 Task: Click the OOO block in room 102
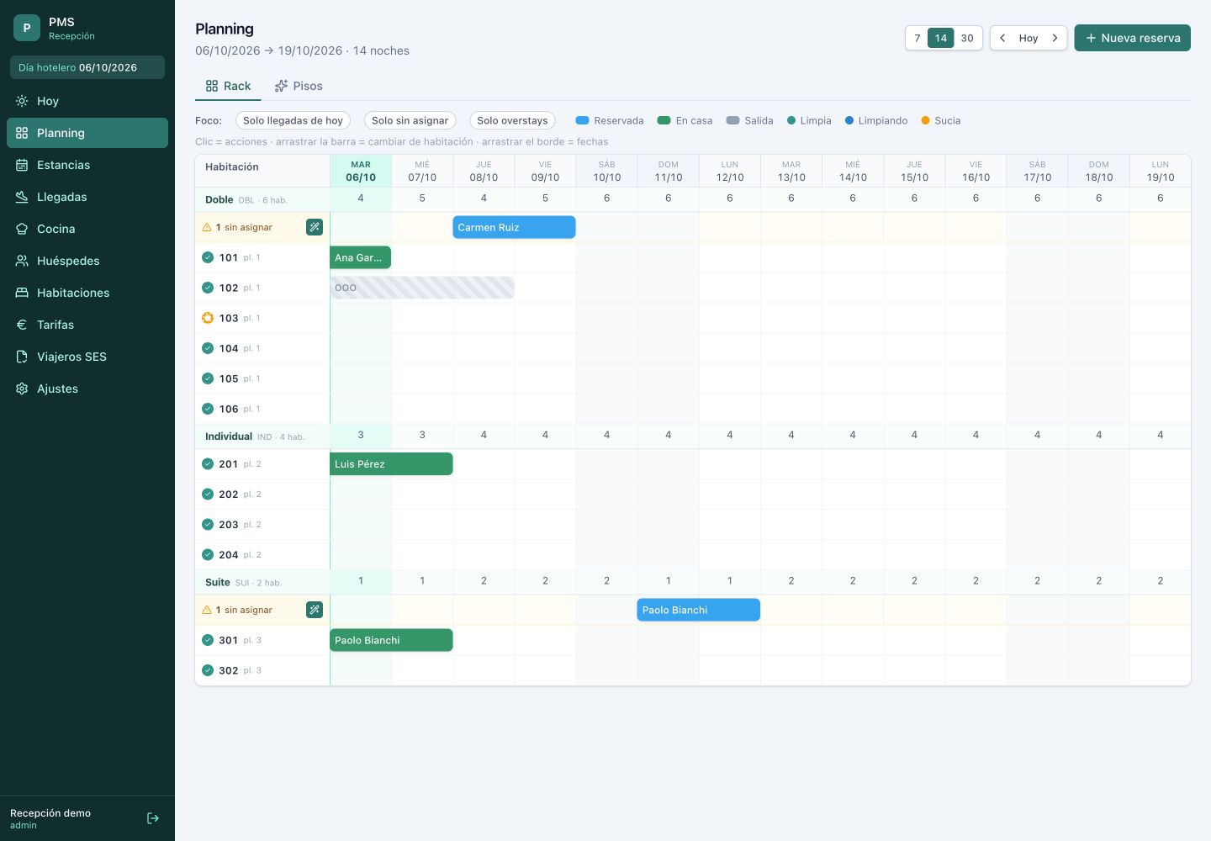point(422,288)
